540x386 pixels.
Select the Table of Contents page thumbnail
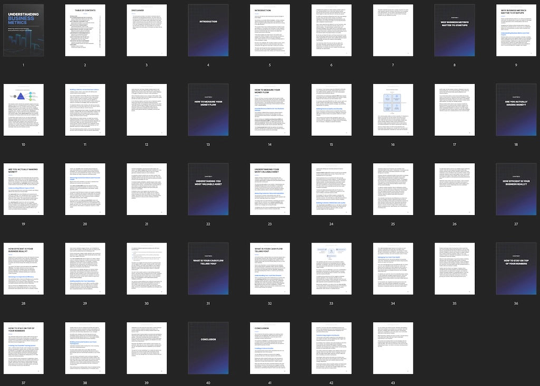85,31
